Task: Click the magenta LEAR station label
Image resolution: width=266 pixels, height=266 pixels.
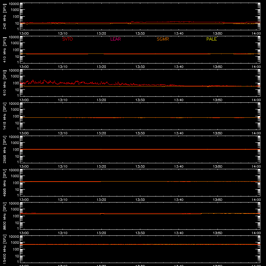Action: [x=115, y=39]
